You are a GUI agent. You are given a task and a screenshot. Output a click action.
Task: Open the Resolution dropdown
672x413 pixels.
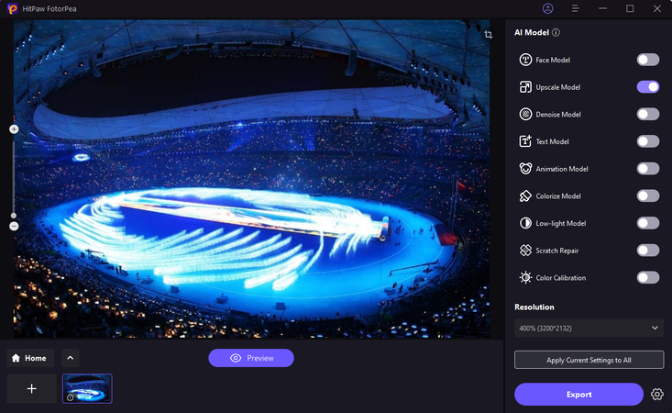[x=589, y=328]
